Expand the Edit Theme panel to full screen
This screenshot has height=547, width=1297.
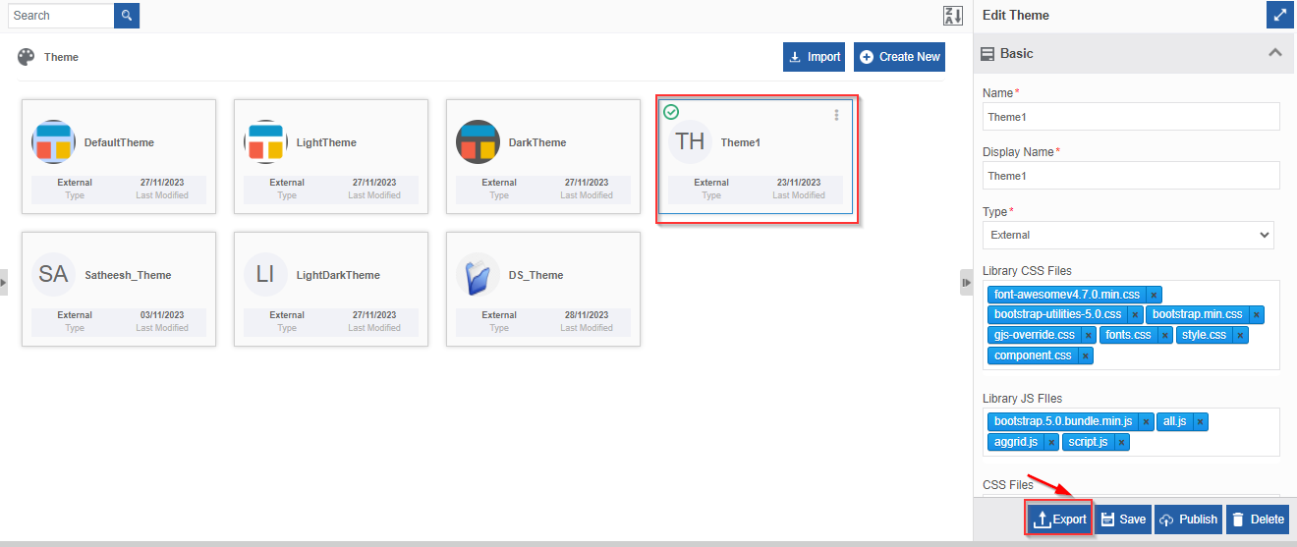tap(1279, 15)
